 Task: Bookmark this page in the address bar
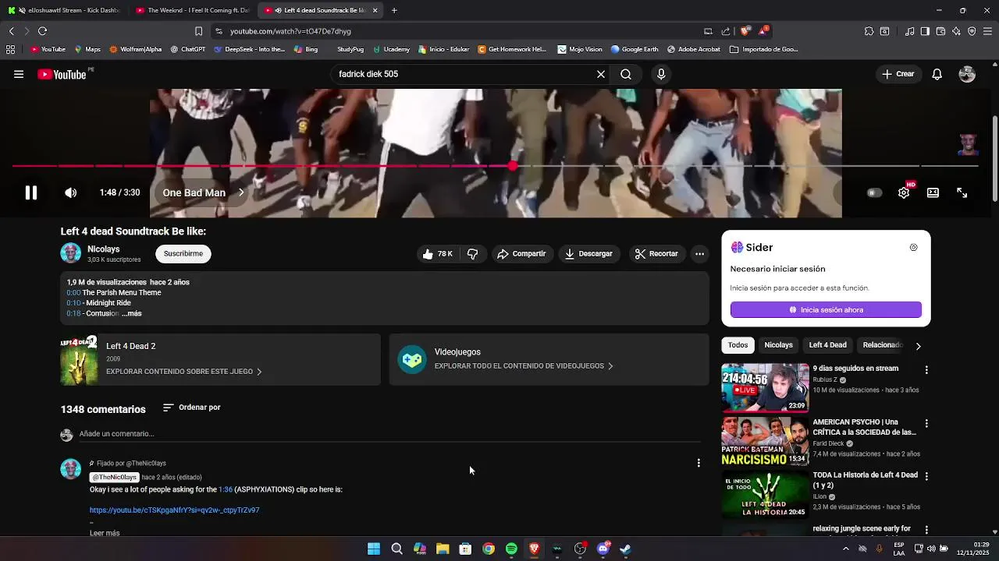point(198,31)
